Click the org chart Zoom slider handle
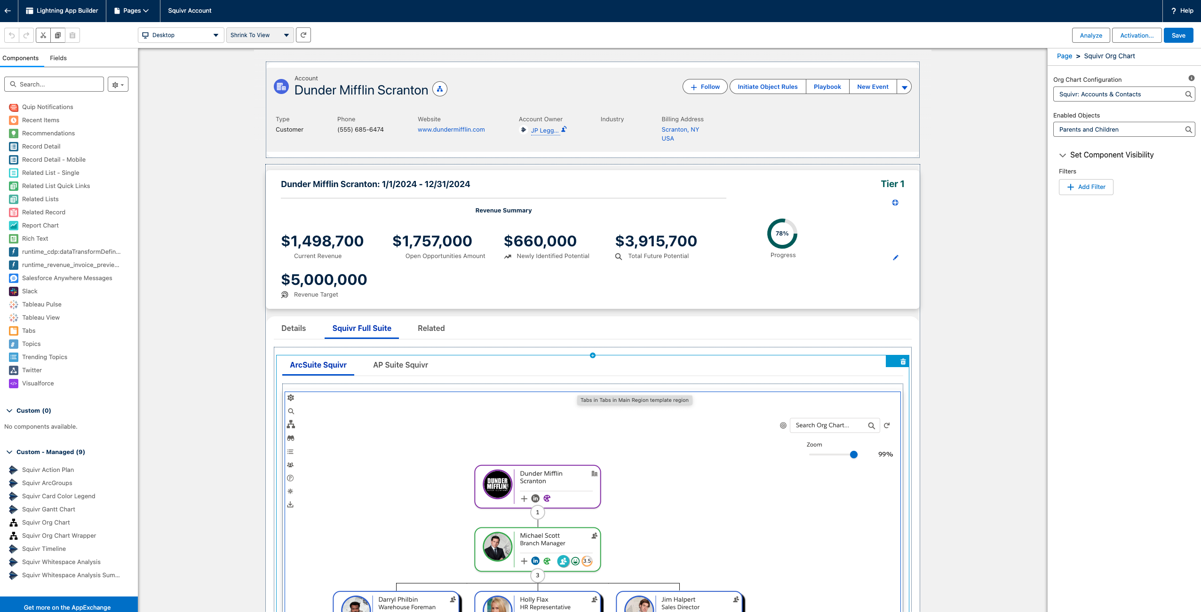Screen dimensions: 1201x612 click(x=854, y=455)
